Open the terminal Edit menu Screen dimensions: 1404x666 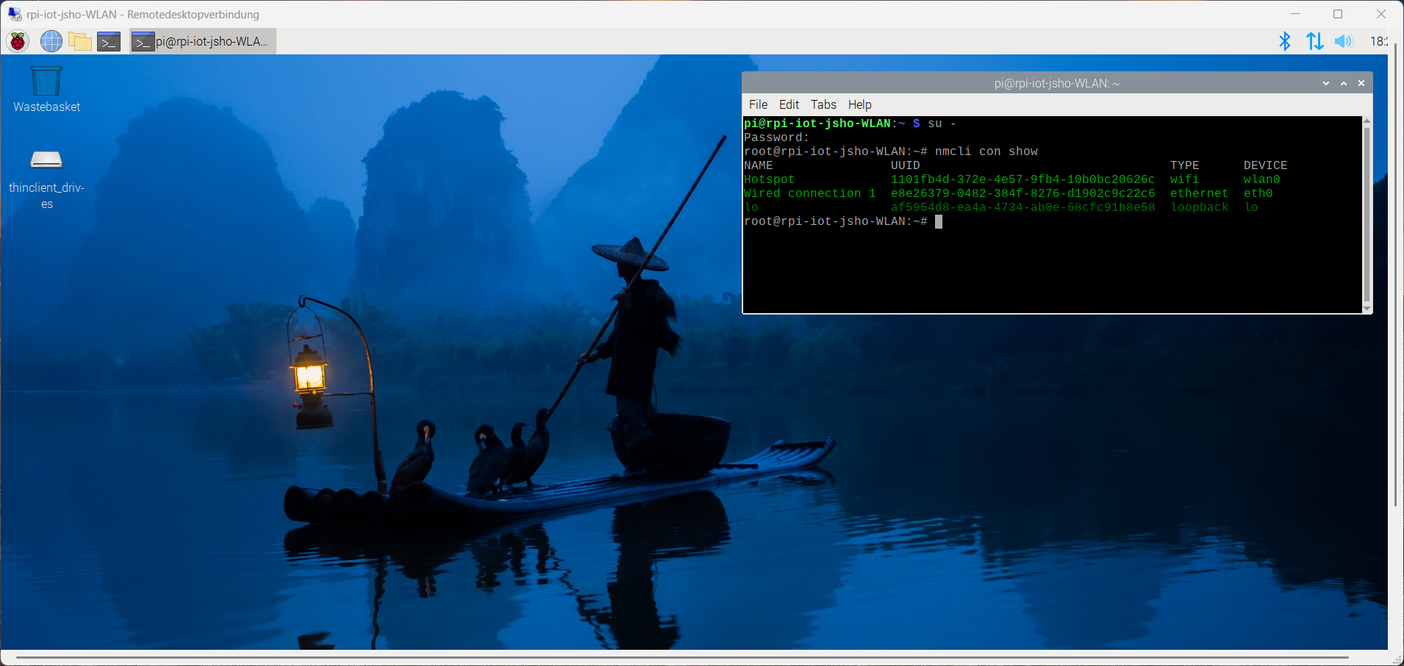(x=789, y=104)
